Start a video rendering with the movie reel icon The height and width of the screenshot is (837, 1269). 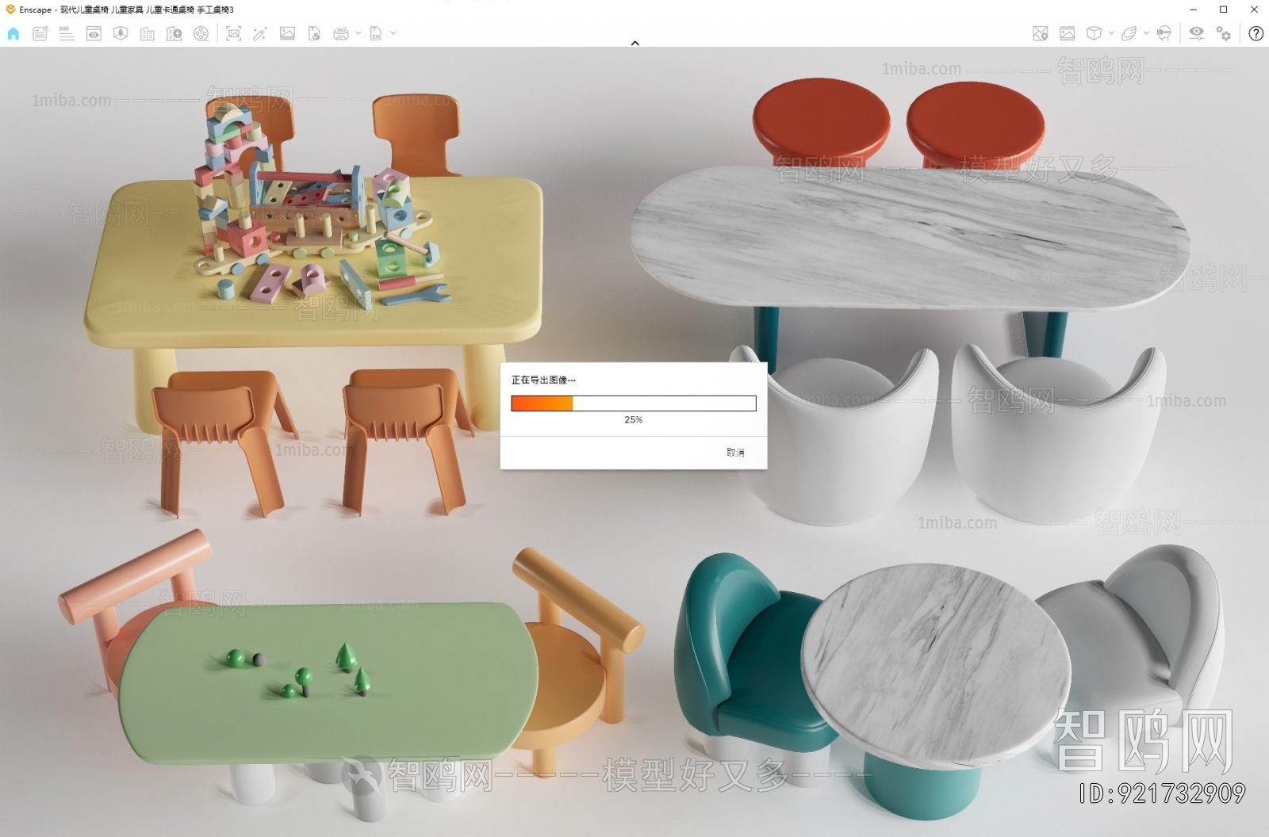tap(201, 33)
